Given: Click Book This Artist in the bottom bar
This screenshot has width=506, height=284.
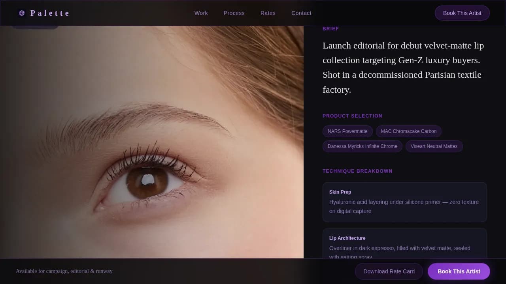Looking at the screenshot, I should click(x=459, y=271).
